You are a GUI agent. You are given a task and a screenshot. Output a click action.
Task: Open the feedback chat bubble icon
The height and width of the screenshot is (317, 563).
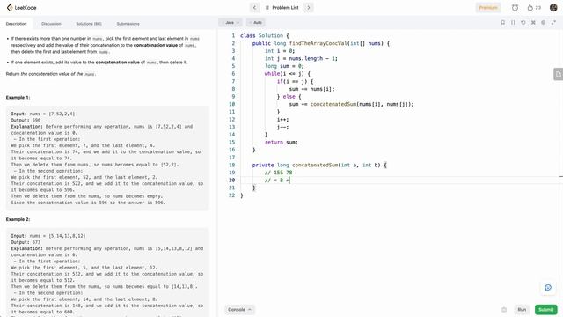pos(548,287)
